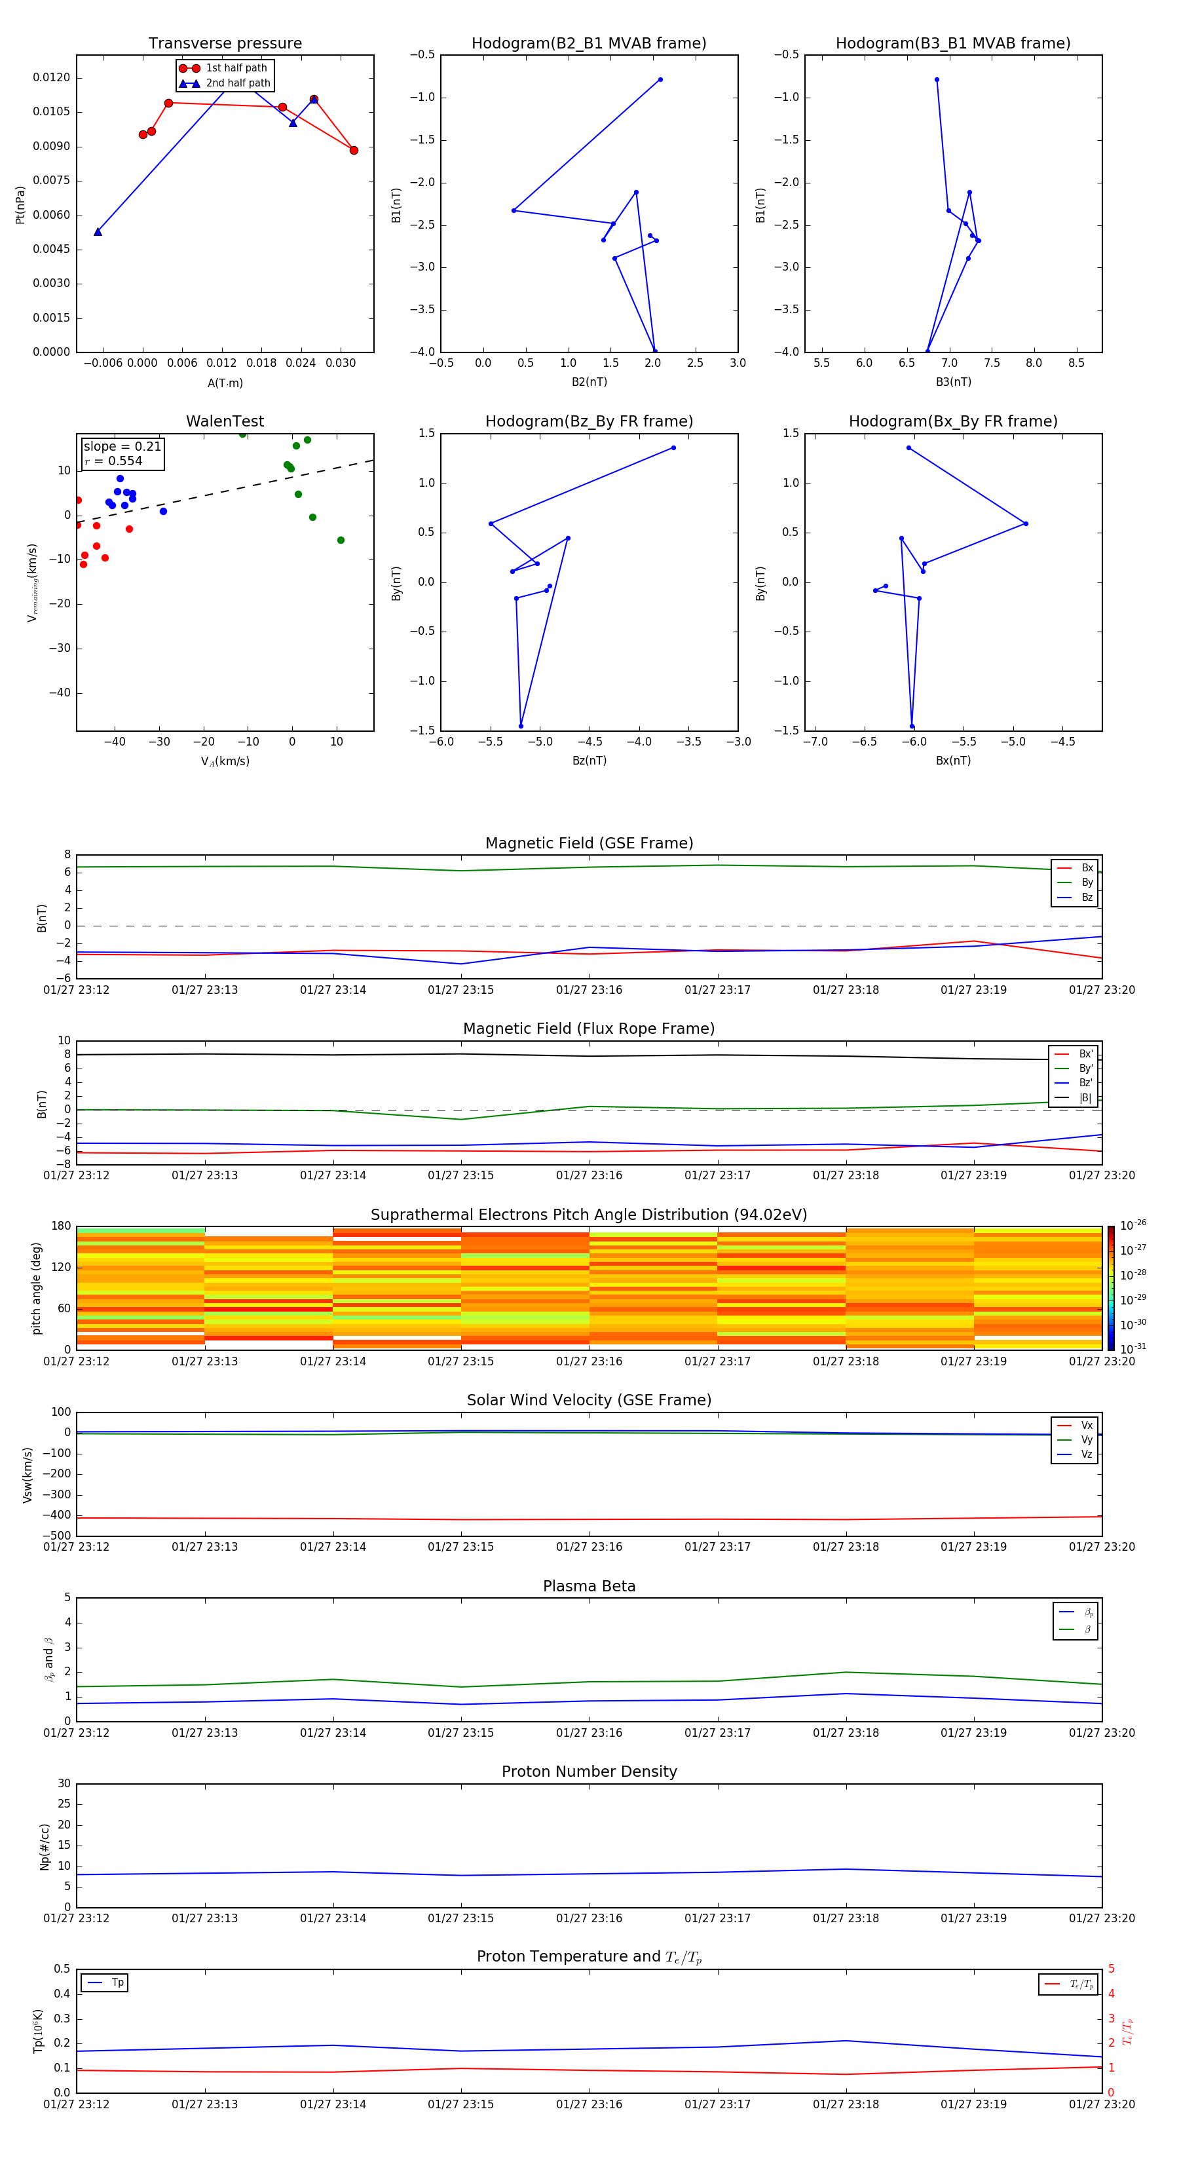The height and width of the screenshot is (2162, 1179).
Task: Click the "A(T·m)" x-axis label
Action: 225,383
